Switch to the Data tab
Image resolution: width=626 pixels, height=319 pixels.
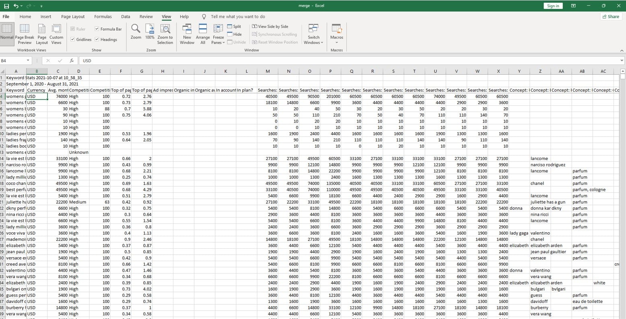click(x=126, y=16)
